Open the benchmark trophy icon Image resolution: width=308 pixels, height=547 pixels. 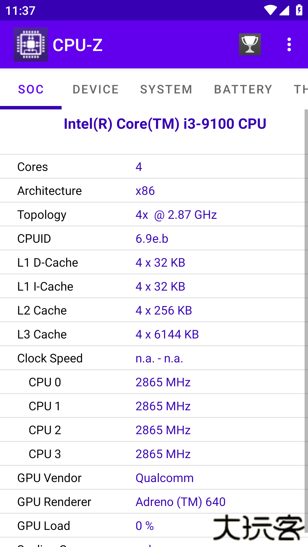[x=250, y=44]
